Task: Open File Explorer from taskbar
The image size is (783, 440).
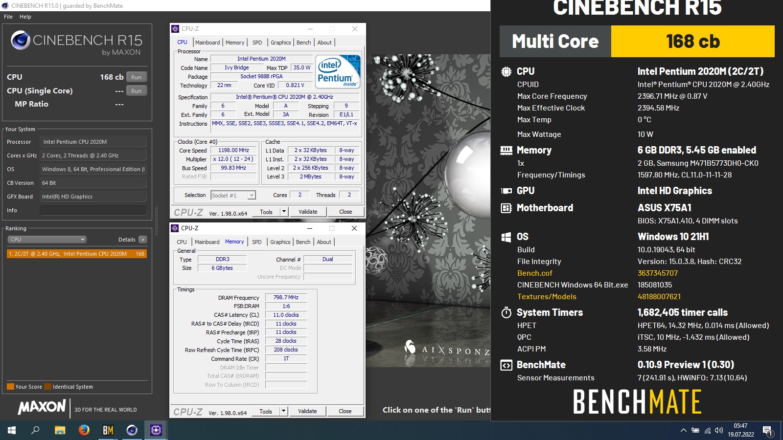Action: pyautogui.click(x=60, y=430)
